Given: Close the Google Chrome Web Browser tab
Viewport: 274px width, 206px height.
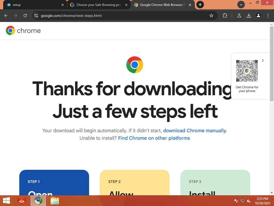Looking at the screenshot, I should tap(190, 5).
